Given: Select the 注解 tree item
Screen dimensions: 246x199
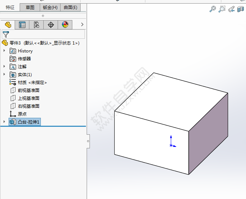Looking at the screenshot, I should point(22,66).
